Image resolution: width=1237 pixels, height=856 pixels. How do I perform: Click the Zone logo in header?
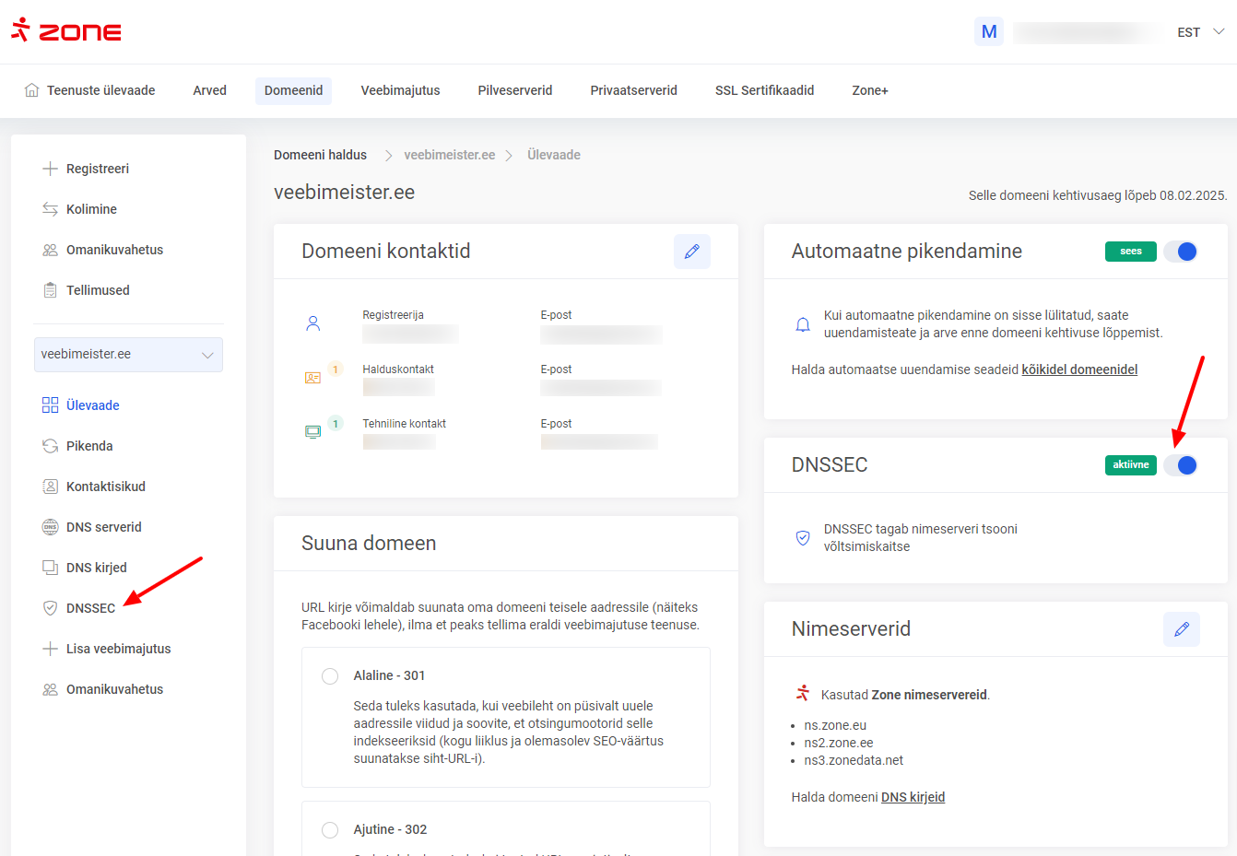click(x=66, y=31)
